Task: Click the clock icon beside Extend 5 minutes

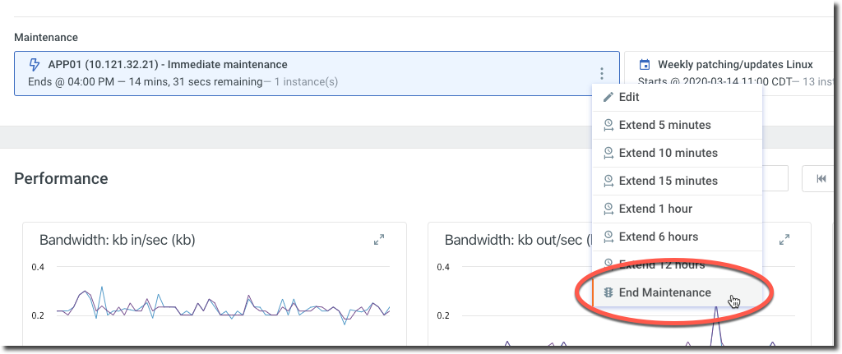Action: pyautogui.click(x=608, y=125)
